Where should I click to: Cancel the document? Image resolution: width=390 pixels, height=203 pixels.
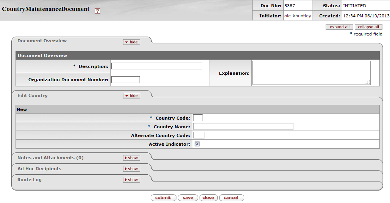[x=231, y=198]
